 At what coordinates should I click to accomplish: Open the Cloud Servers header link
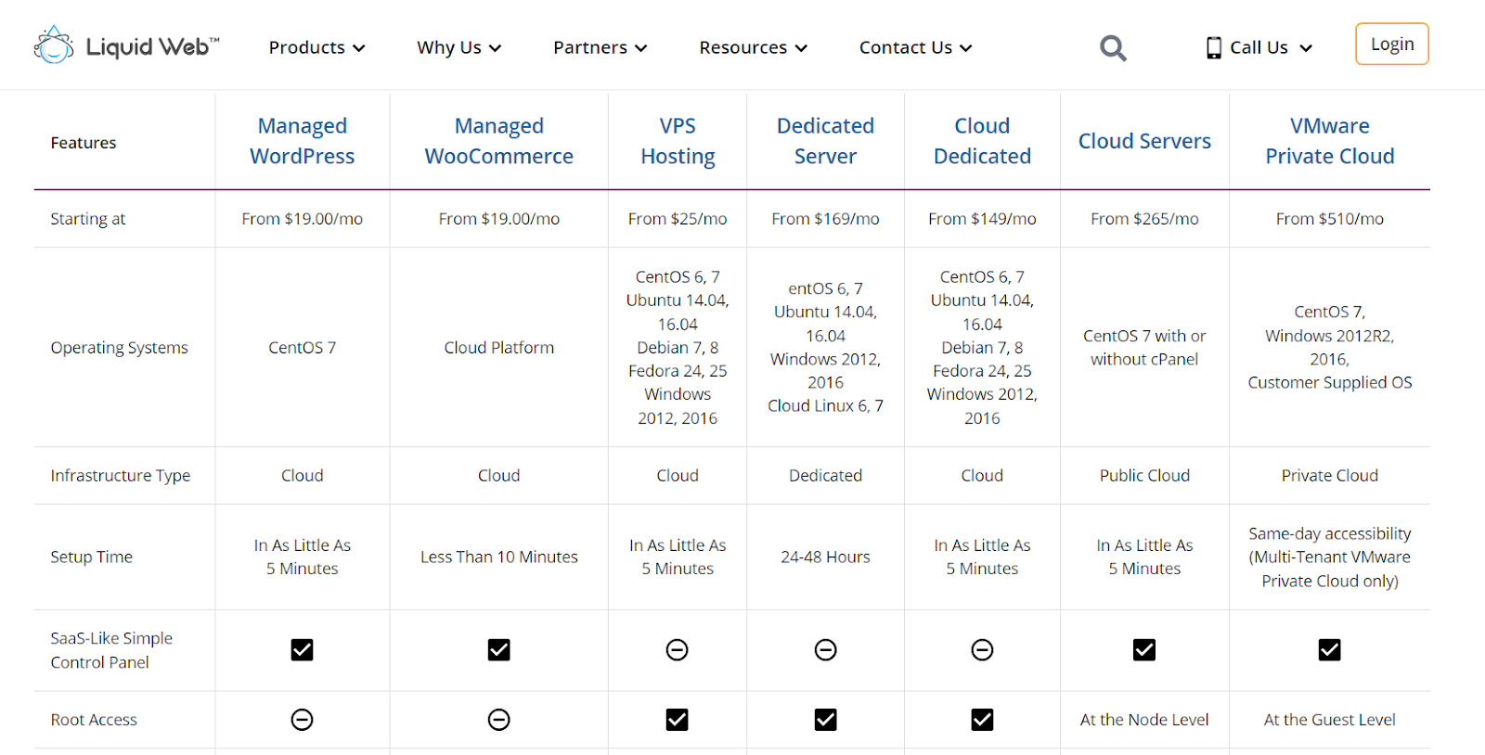pyautogui.click(x=1144, y=141)
